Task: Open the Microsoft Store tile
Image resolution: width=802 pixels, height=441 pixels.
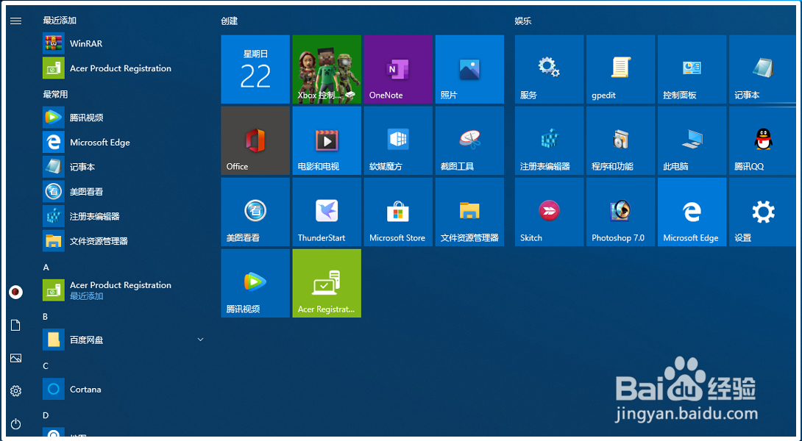Action: pos(398,212)
